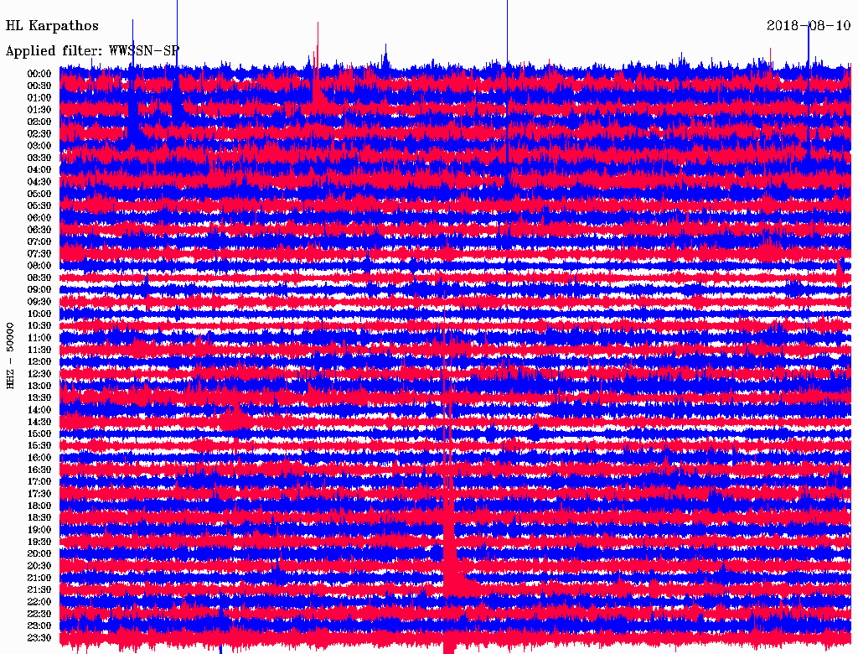858x654 pixels.
Task: Select the 05:00 time label
Action: pyautogui.click(x=39, y=194)
